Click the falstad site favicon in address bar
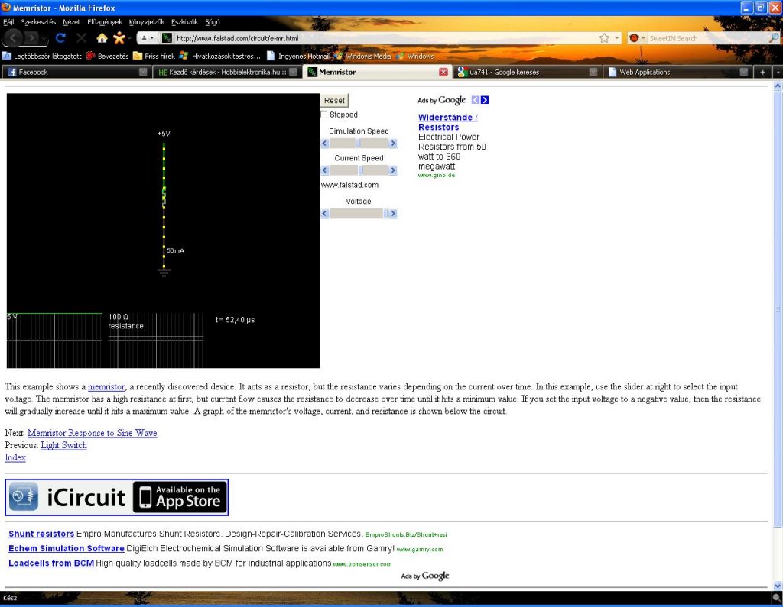The image size is (783, 607). (x=167, y=38)
